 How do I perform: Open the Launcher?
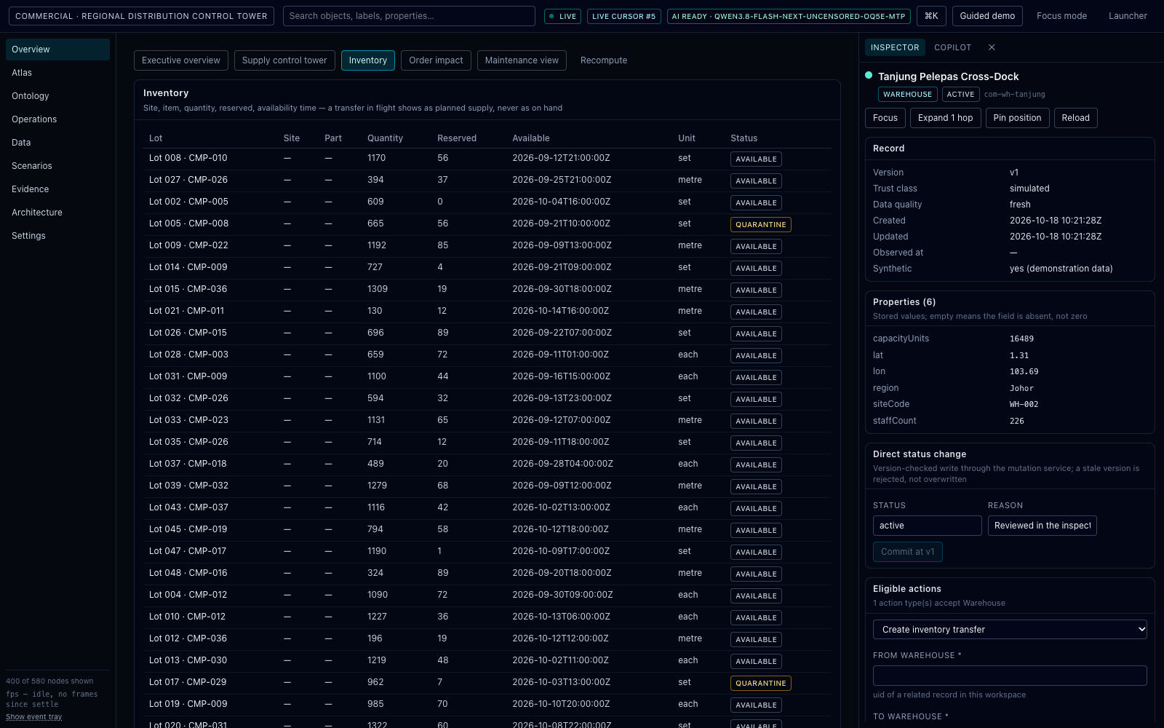[x=1128, y=16]
